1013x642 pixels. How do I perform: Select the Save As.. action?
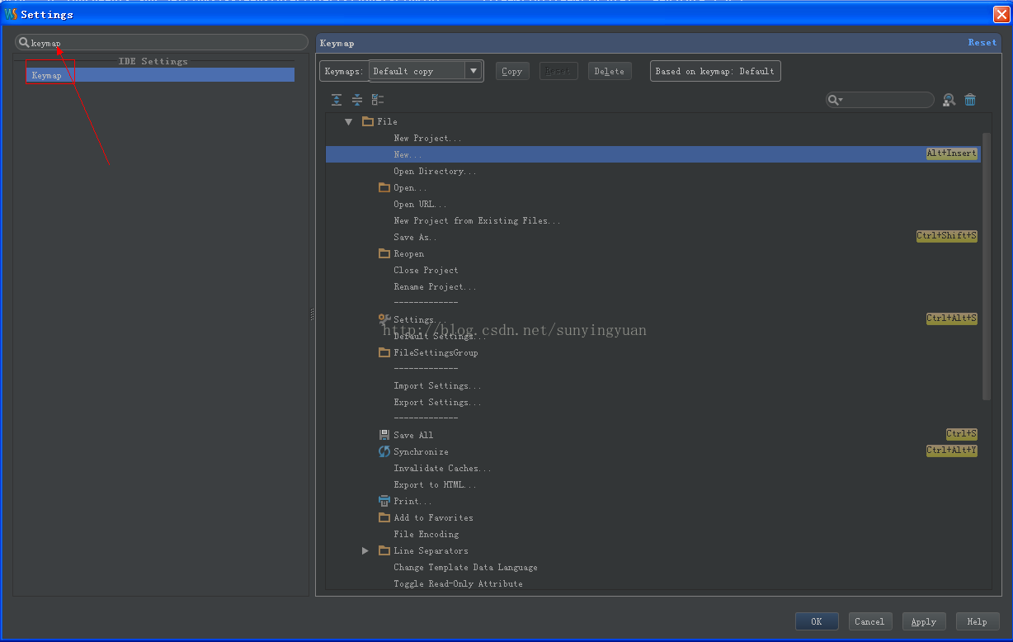415,237
